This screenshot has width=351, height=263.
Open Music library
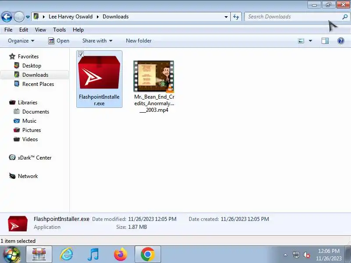coord(29,121)
